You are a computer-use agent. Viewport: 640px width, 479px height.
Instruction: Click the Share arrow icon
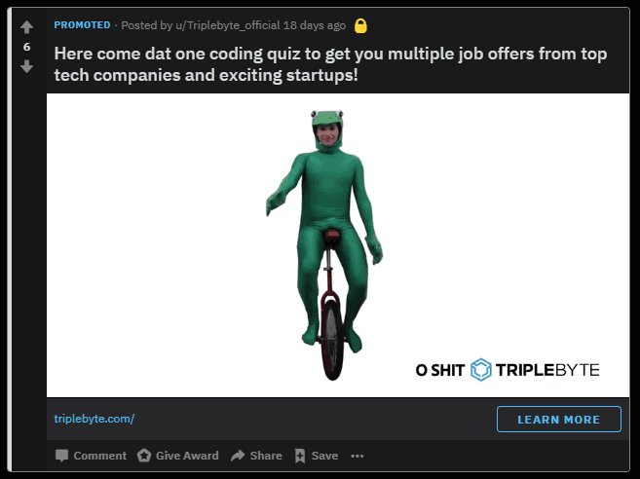click(x=238, y=456)
